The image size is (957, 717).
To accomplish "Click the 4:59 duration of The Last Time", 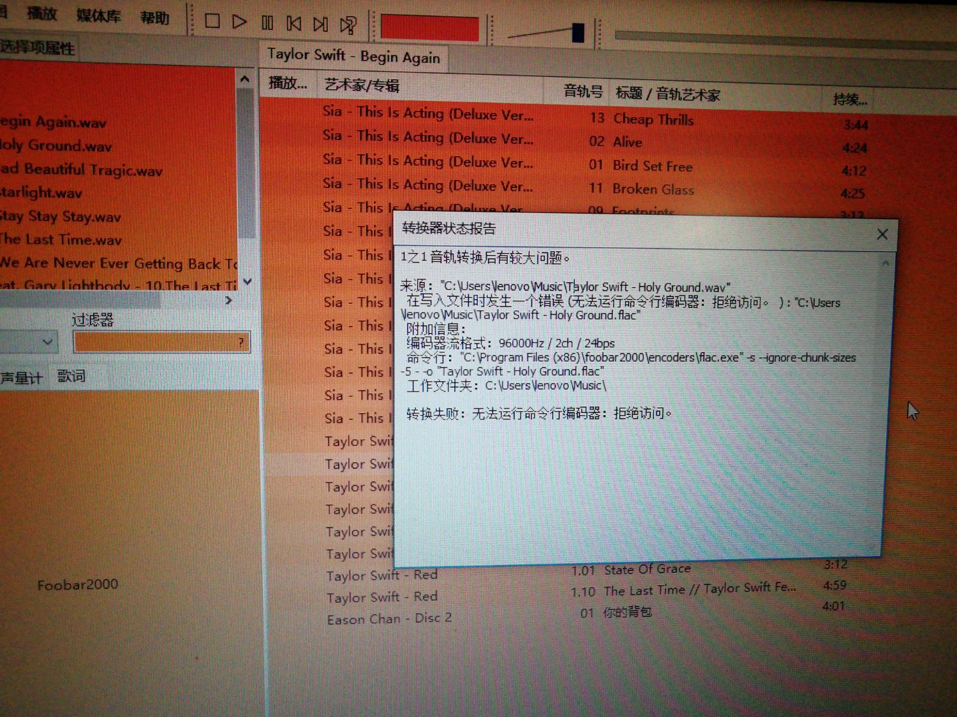I will point(835,585).
